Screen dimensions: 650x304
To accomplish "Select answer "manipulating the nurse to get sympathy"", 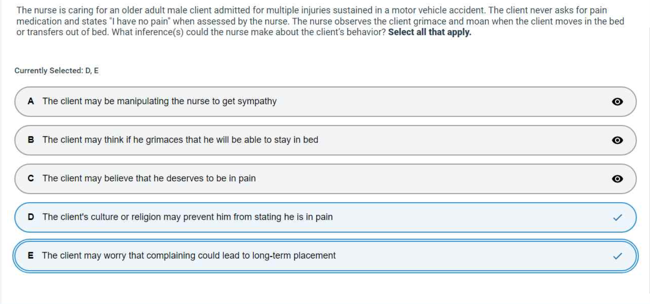I will pyautogui.click(x=159, y=101).
